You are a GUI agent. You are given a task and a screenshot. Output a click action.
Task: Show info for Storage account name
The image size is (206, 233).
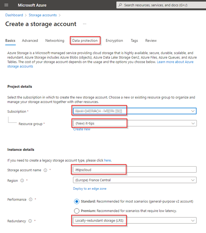click(45, 170)
